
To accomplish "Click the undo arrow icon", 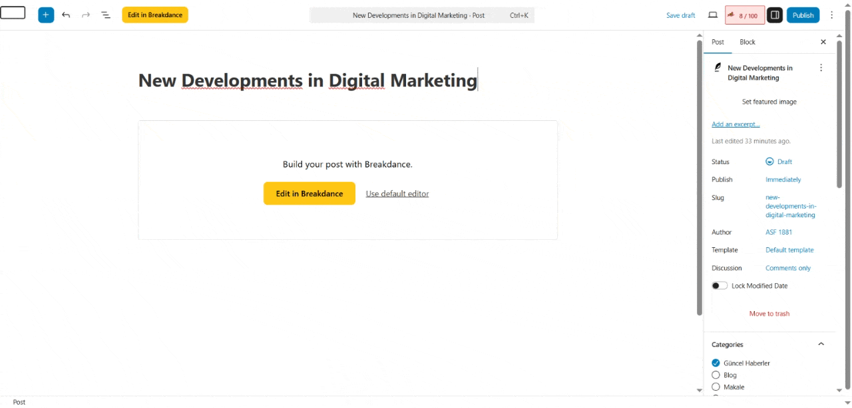I will click(66, 15).
